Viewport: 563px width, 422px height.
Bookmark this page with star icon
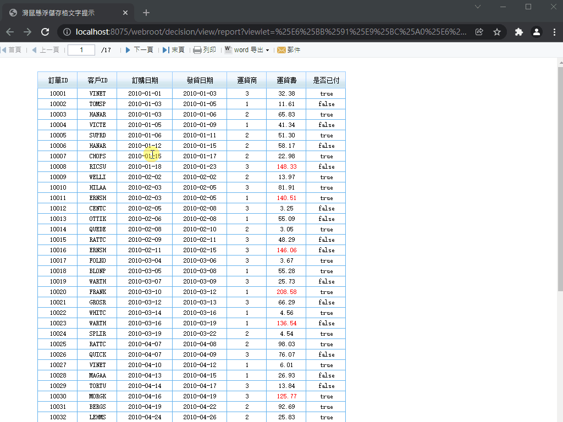pyautogui.click(x=497, y=32)
